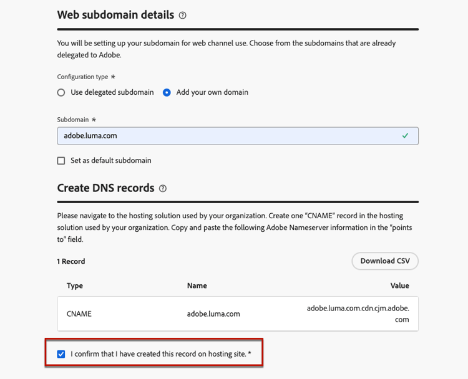Click the Type column header
Image resolution: width=468 pixels, height=379 pixels.
[x=75, y=285]
